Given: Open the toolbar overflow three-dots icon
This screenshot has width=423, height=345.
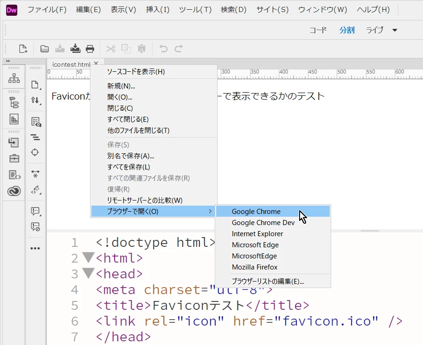Looking at the screenshot, I should click(x=35, y=248).
